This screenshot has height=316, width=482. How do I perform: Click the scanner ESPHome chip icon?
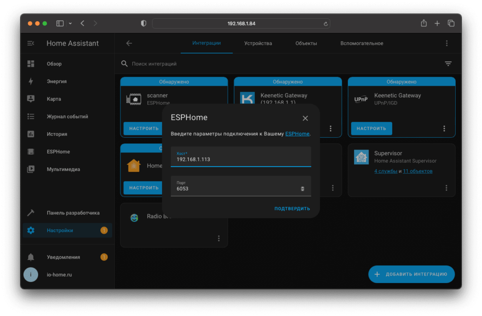134,99
